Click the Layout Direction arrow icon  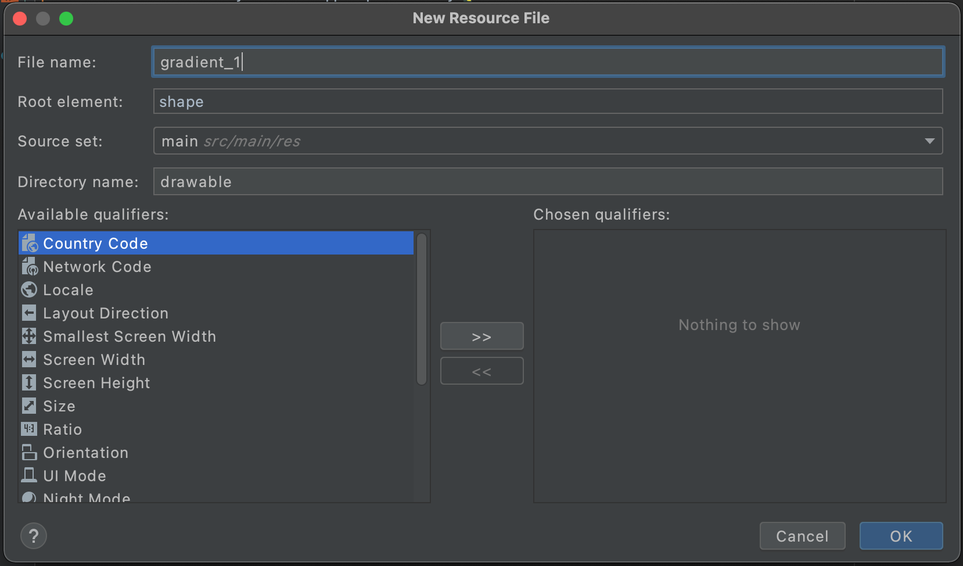pyautogui.click(x=29, y=313)
